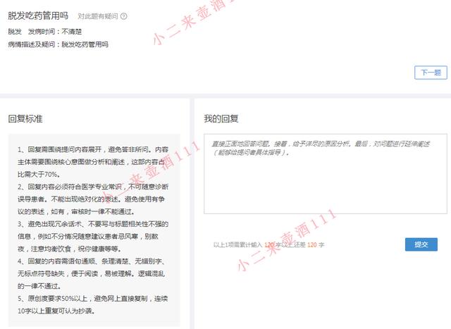Click the 对此题有疑问 link
The width and height of the screenshot is (451, 329).
click(97, 15)
